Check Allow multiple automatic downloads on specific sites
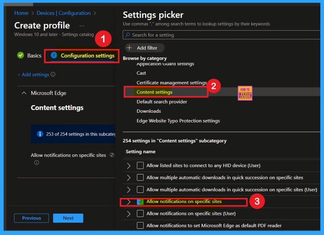This screenshot has width=324, height=235. pos(140,177)
